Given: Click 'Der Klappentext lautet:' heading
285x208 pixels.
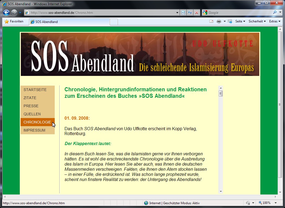Looking at the screenshot, I should click(x=88, y=144).
